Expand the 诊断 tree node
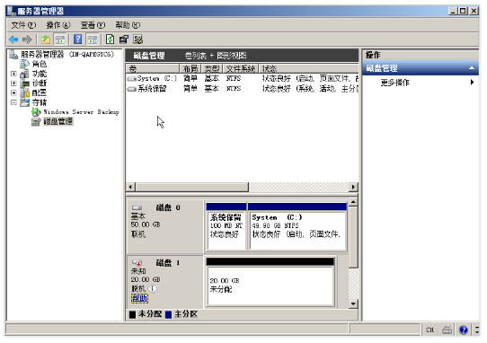 [13, 84]
